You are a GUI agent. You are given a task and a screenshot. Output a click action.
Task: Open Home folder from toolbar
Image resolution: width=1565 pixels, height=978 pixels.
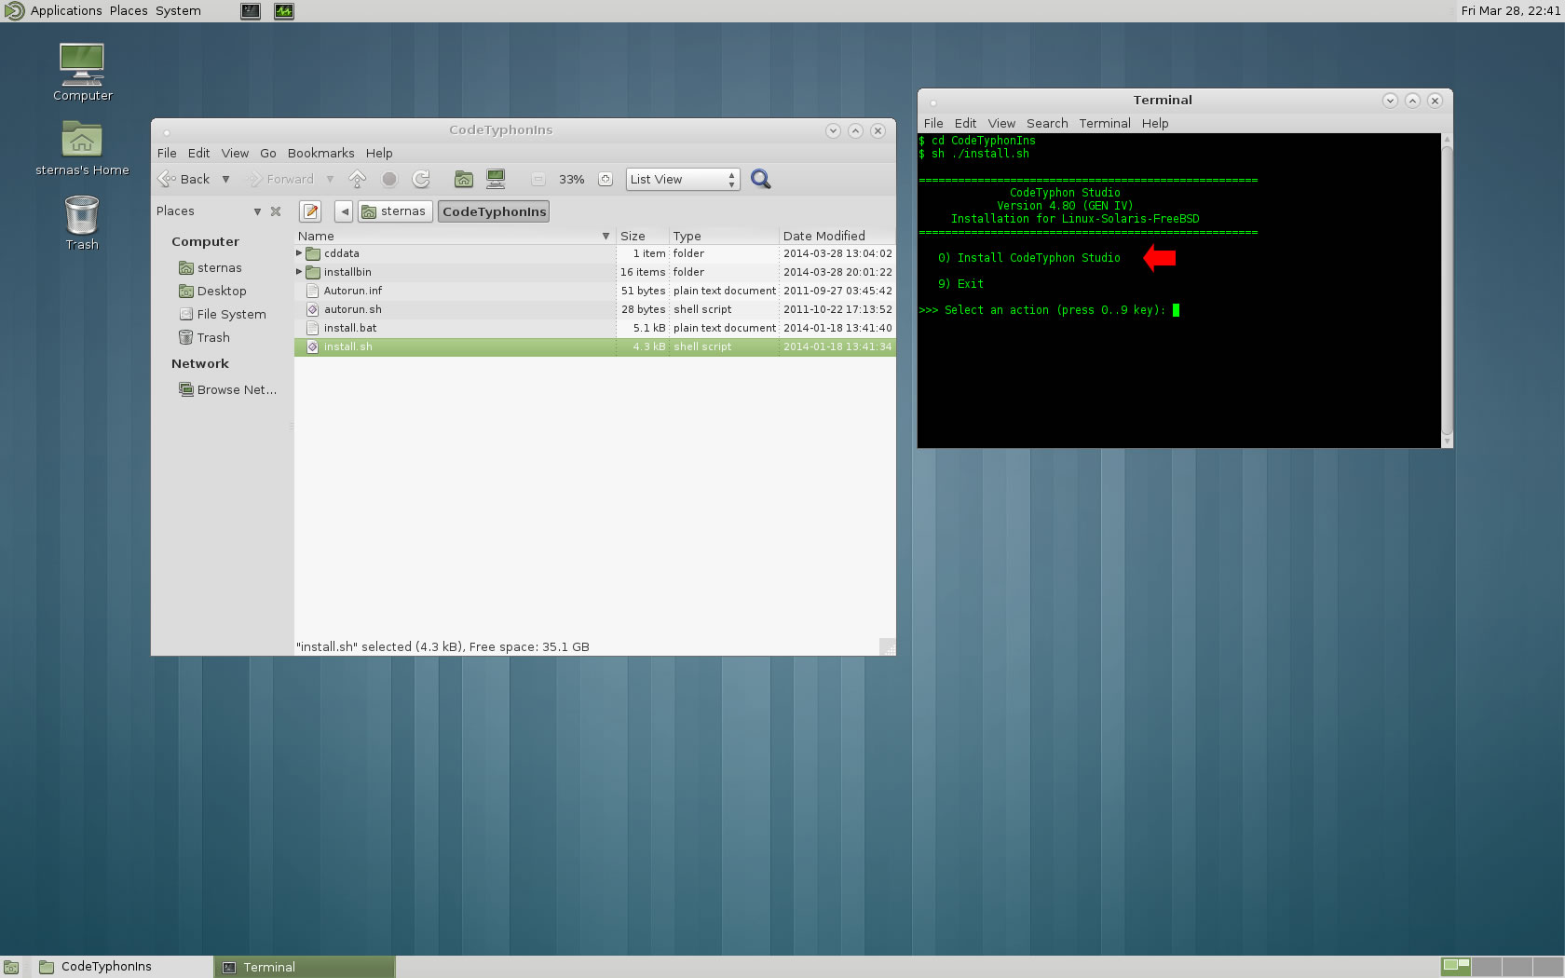pyautogui.click(x=464, y=179)
